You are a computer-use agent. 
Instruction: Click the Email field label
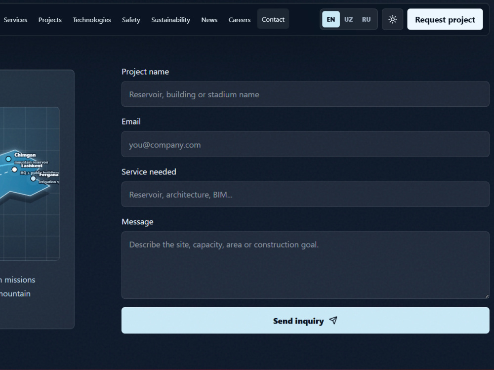tap(131, 122)
